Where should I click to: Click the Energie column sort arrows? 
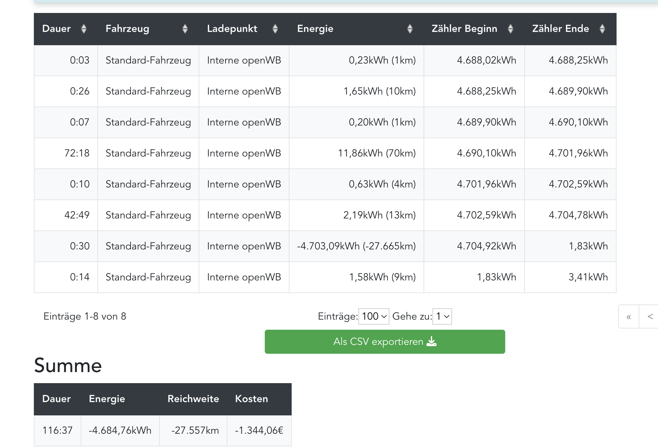coord(410,29)
